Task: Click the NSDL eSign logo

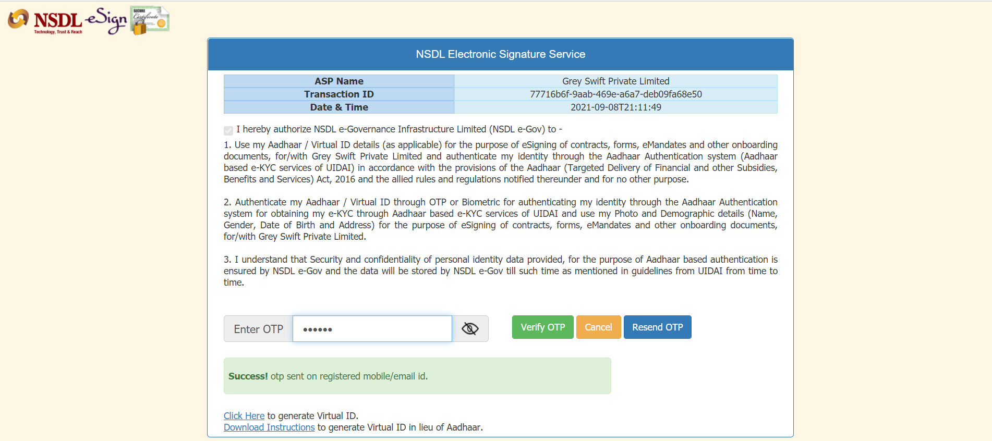Action: [67, 21]
